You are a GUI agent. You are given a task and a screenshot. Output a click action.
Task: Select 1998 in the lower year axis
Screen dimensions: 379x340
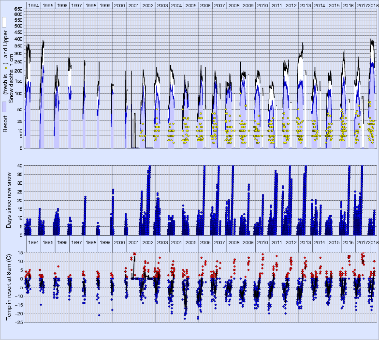pos(90,242)
